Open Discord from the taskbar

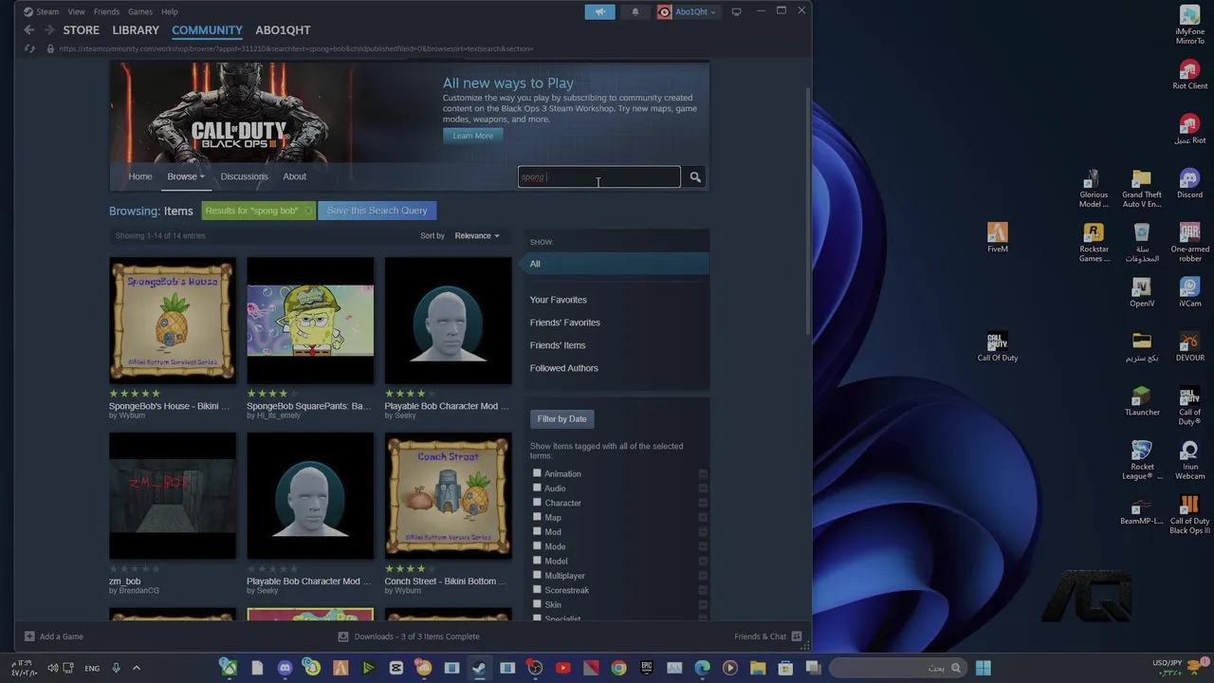[285, 668]
